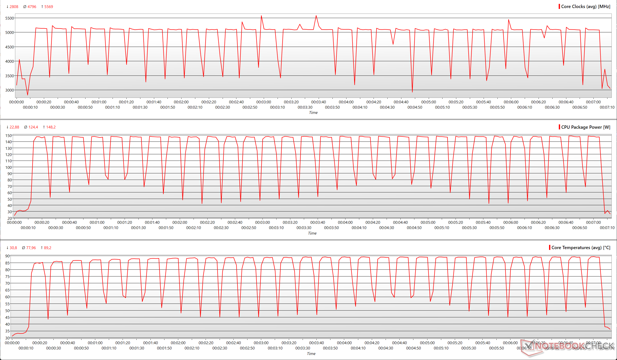This screenshot has height=360, width=617.
Task: Click the red swatch beside CPU Package Power
Action: coord(559,127)
